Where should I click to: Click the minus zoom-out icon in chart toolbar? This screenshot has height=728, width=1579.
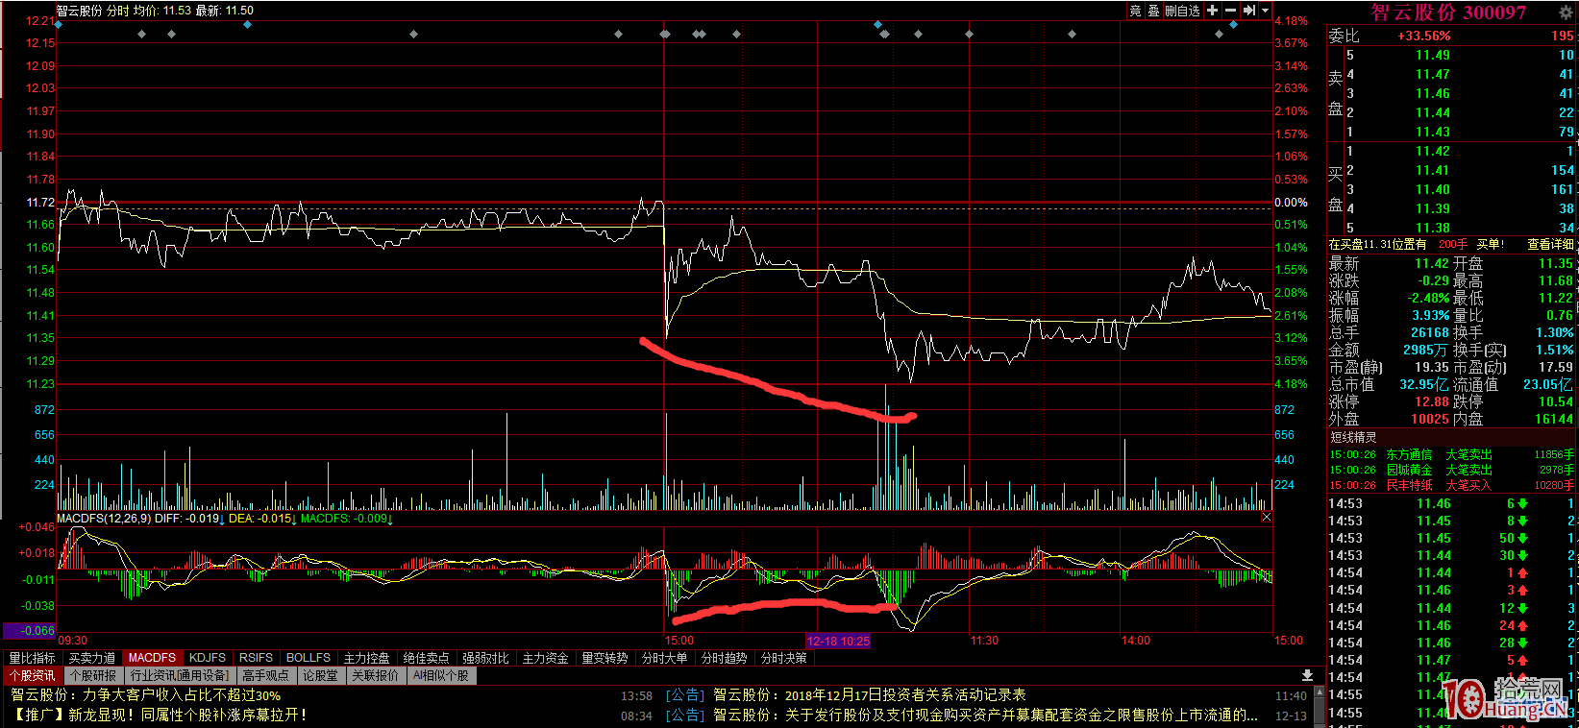[1230, 11]
